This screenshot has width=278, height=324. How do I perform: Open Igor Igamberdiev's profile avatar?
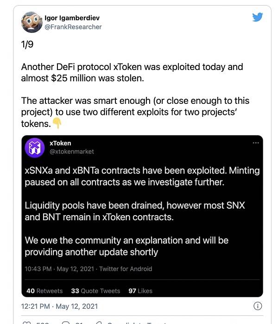(32, 22)
